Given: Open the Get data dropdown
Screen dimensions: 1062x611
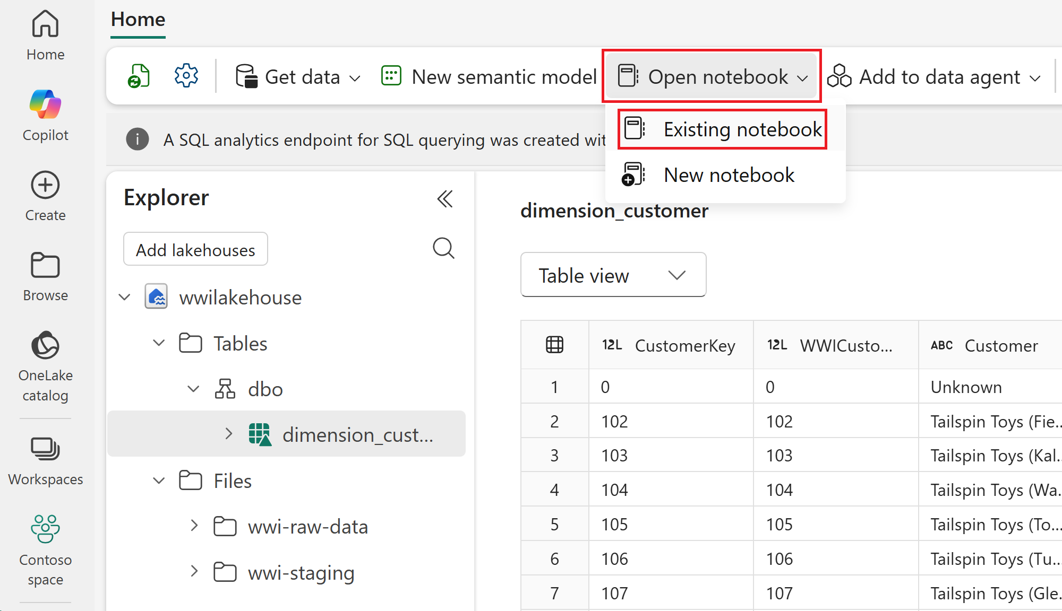Looking at the screenshot, I should coord(298,77).
